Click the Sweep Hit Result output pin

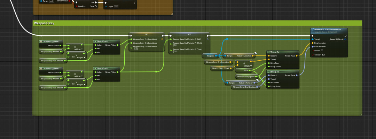click(345, 39)
